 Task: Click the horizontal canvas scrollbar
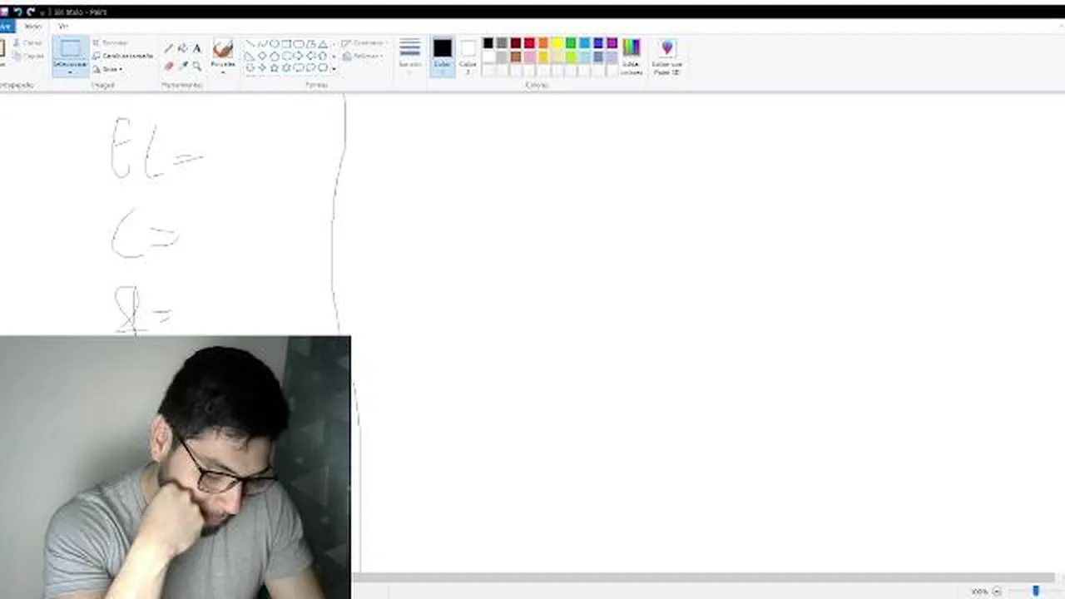point(704,577)
